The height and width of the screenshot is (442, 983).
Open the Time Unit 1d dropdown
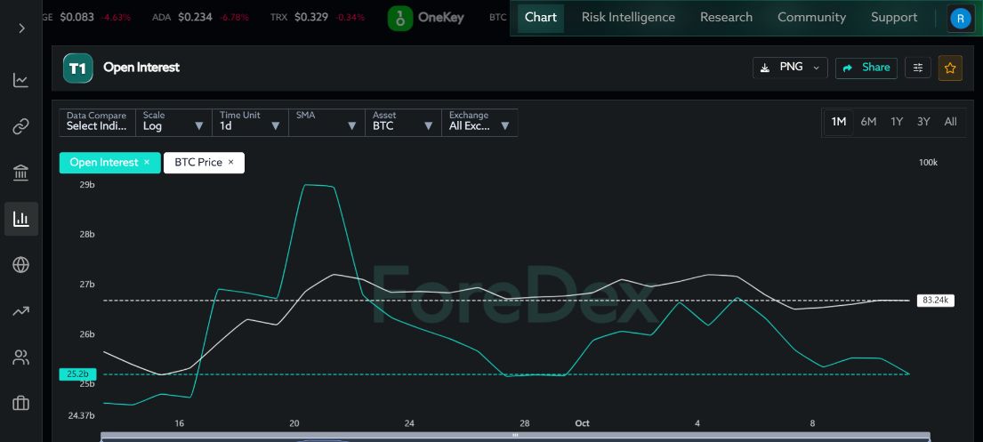click(250, 122)
